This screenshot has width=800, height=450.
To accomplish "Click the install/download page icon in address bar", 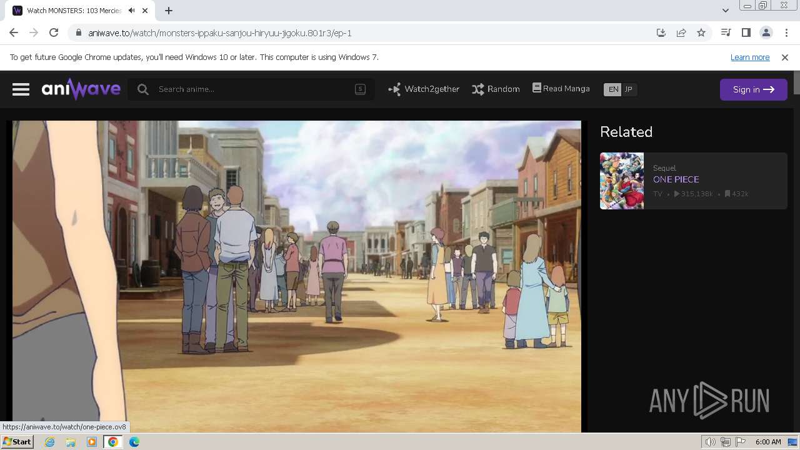I will (661, 32).
